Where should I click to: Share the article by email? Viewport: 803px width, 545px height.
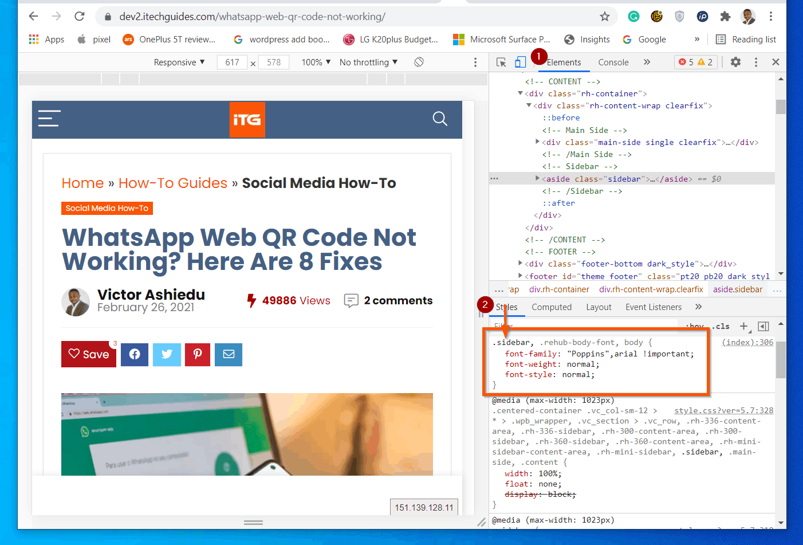229,355
